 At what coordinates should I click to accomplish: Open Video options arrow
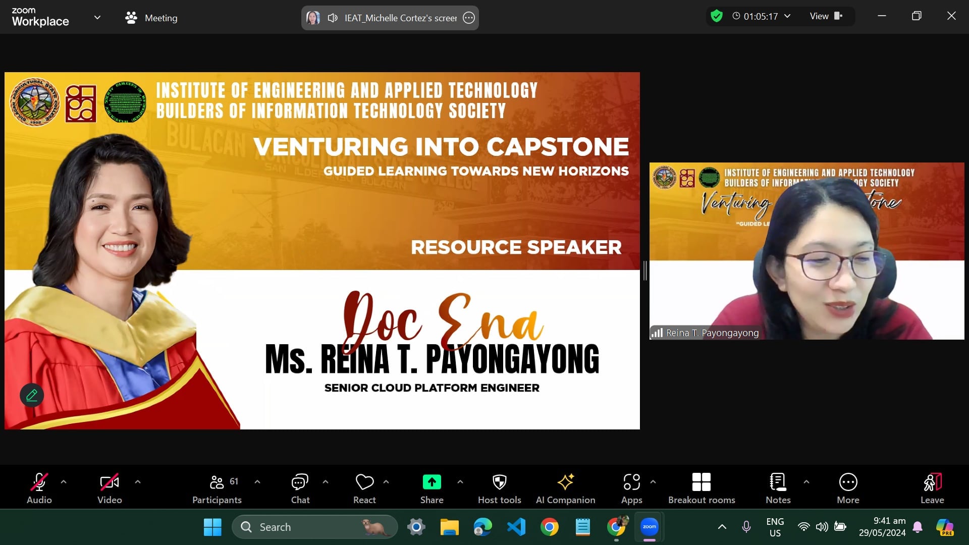tap(138, 482)
